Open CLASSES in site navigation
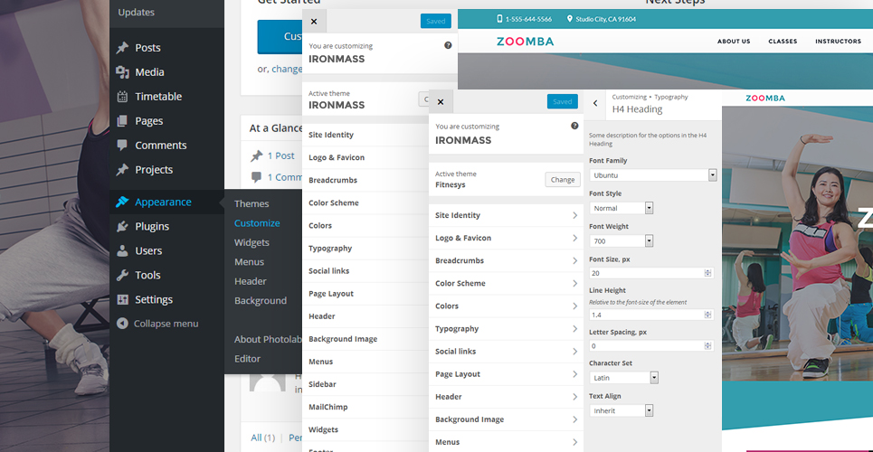The width and height of the screenshot is (873, 452). [783, 42]
